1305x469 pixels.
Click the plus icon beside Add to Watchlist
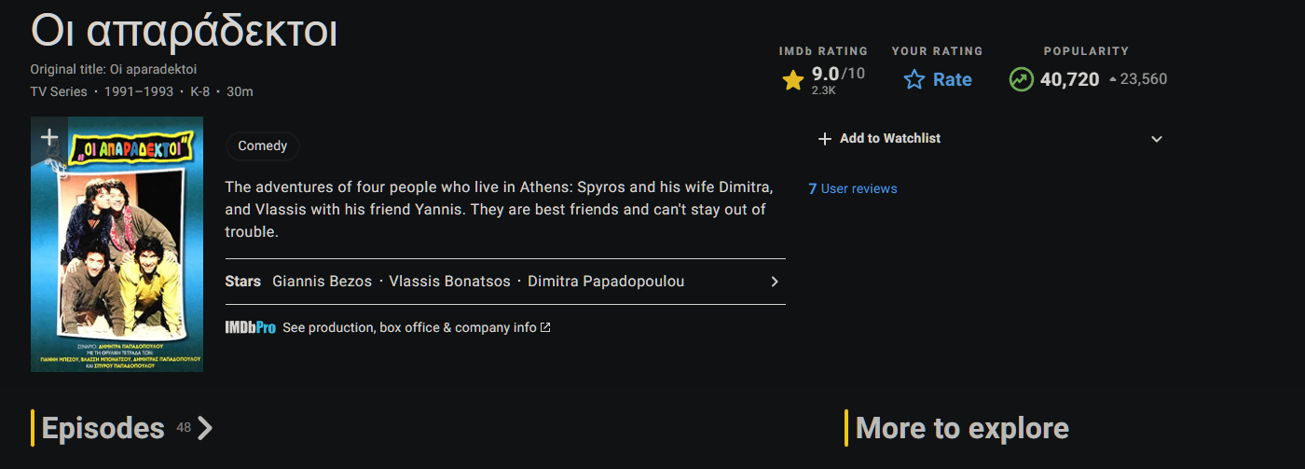pyautogui.click(x=824, y=139)
